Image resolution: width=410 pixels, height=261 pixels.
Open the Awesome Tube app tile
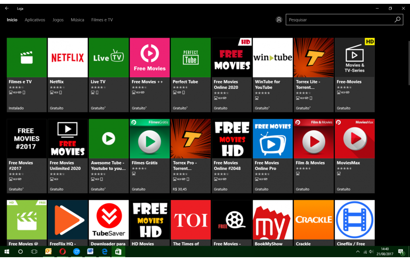click(x=109, y=156)
